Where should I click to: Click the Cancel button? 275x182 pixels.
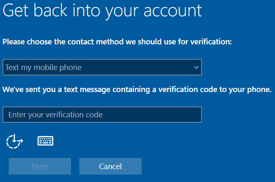pos(110,166)
